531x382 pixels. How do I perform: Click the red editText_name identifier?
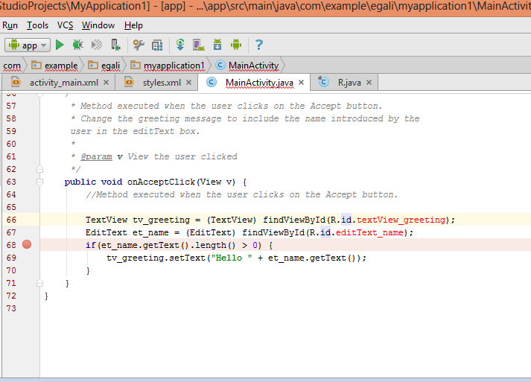[369, 232]
